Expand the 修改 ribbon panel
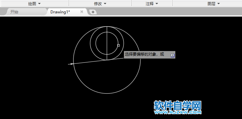This screenshot has height=119, width=242. (100, 4)
